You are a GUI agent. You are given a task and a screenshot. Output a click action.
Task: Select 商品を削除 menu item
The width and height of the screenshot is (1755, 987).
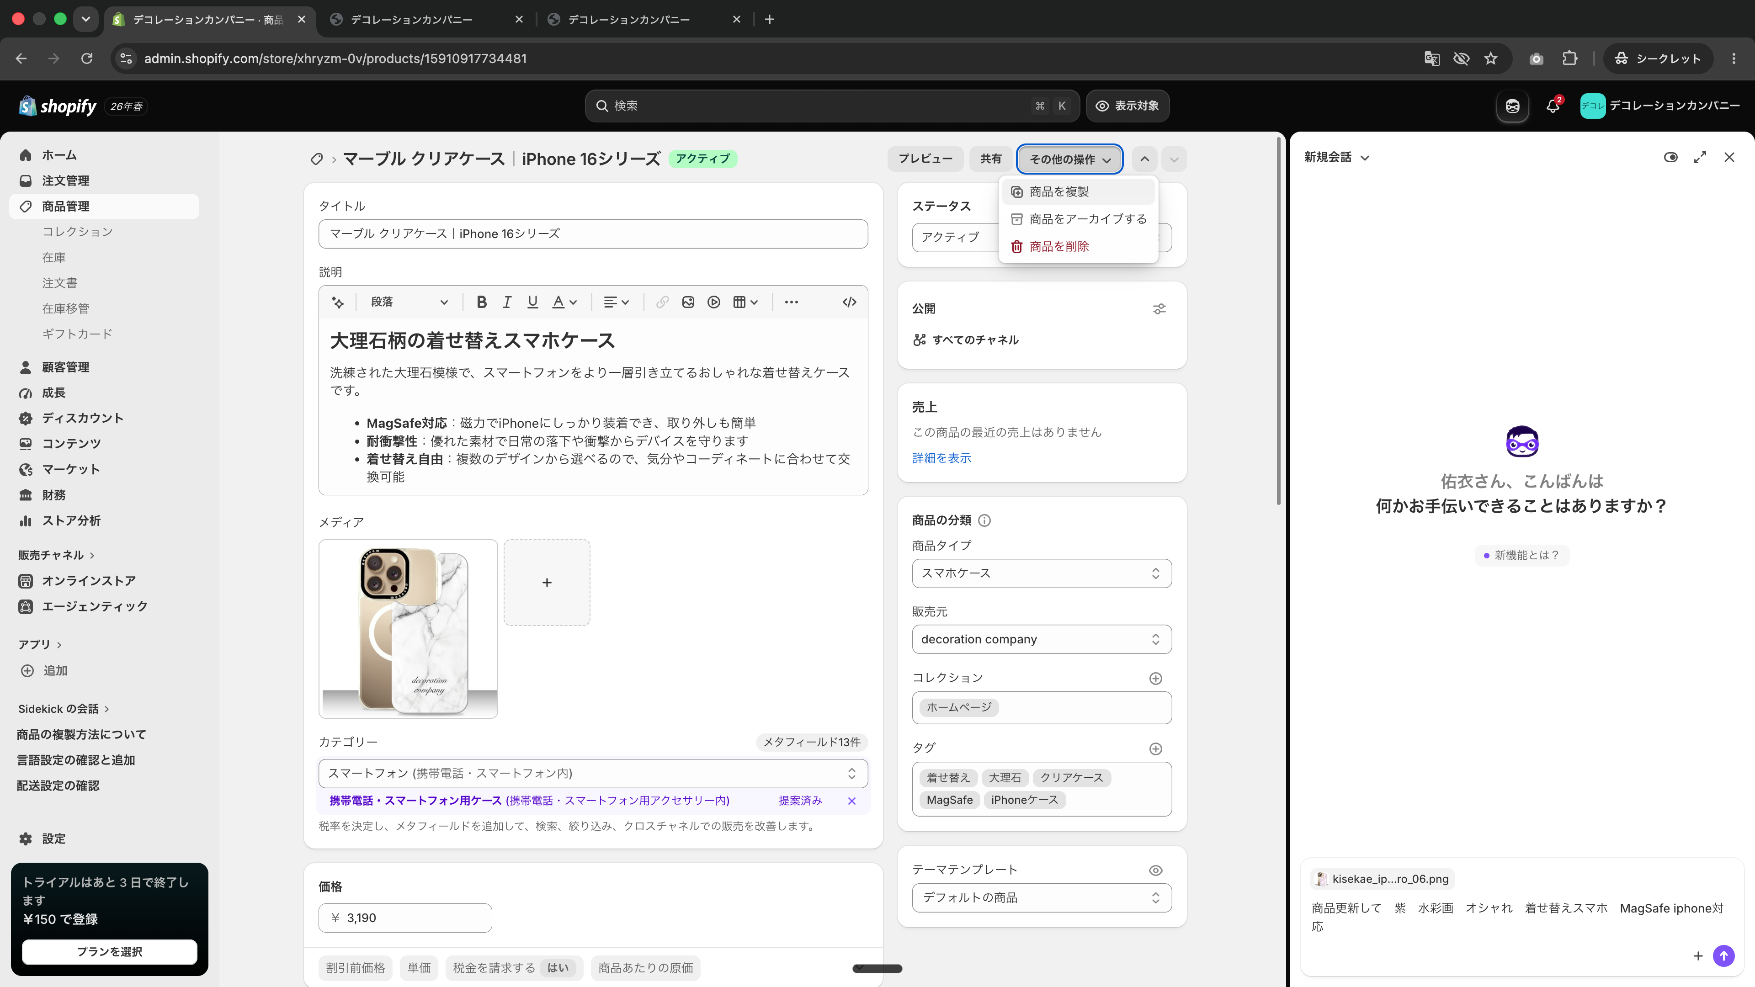(x=1078, y=246)
